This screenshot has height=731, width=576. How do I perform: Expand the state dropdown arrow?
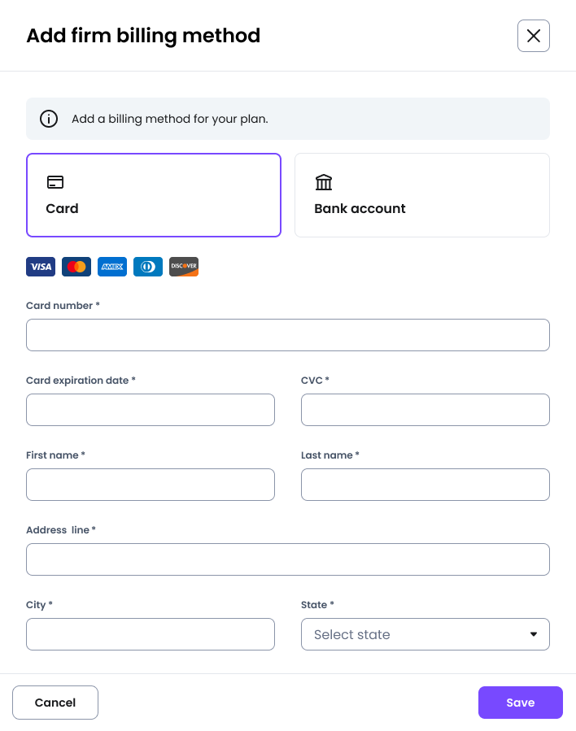pos(534,634)
